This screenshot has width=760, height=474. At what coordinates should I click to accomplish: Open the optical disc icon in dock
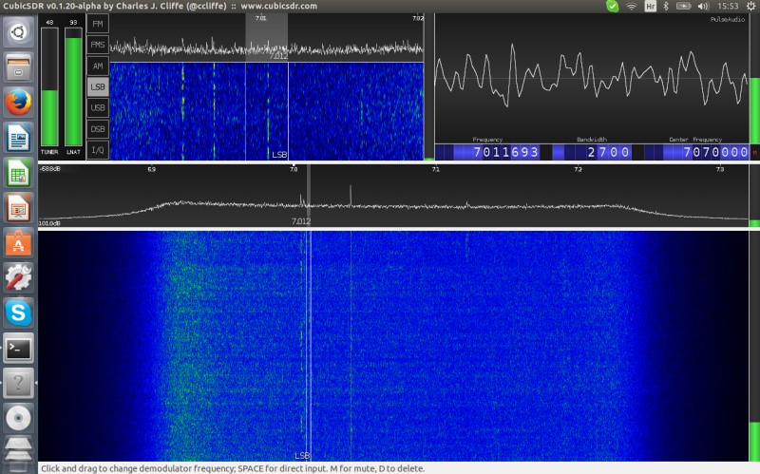(18, 418)
